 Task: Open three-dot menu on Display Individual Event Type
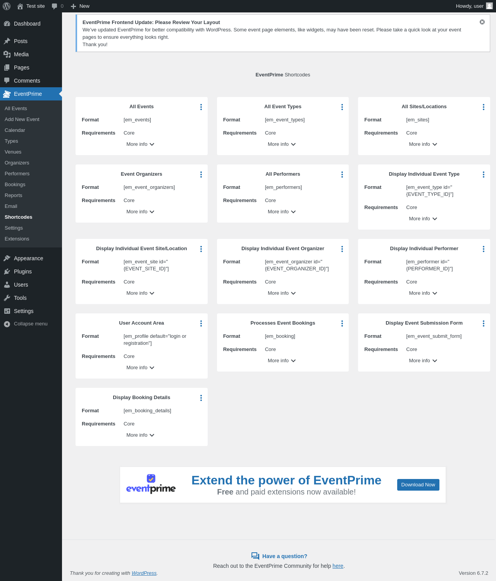click(484, 175)
